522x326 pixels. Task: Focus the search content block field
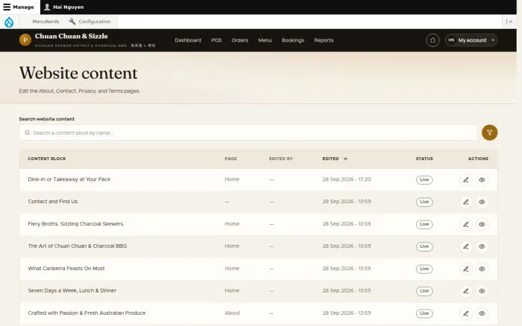click(248, 132)
